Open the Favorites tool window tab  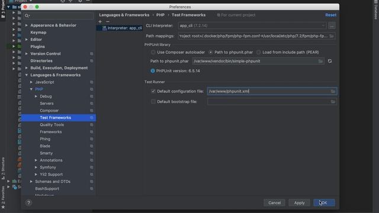[3, 197]
